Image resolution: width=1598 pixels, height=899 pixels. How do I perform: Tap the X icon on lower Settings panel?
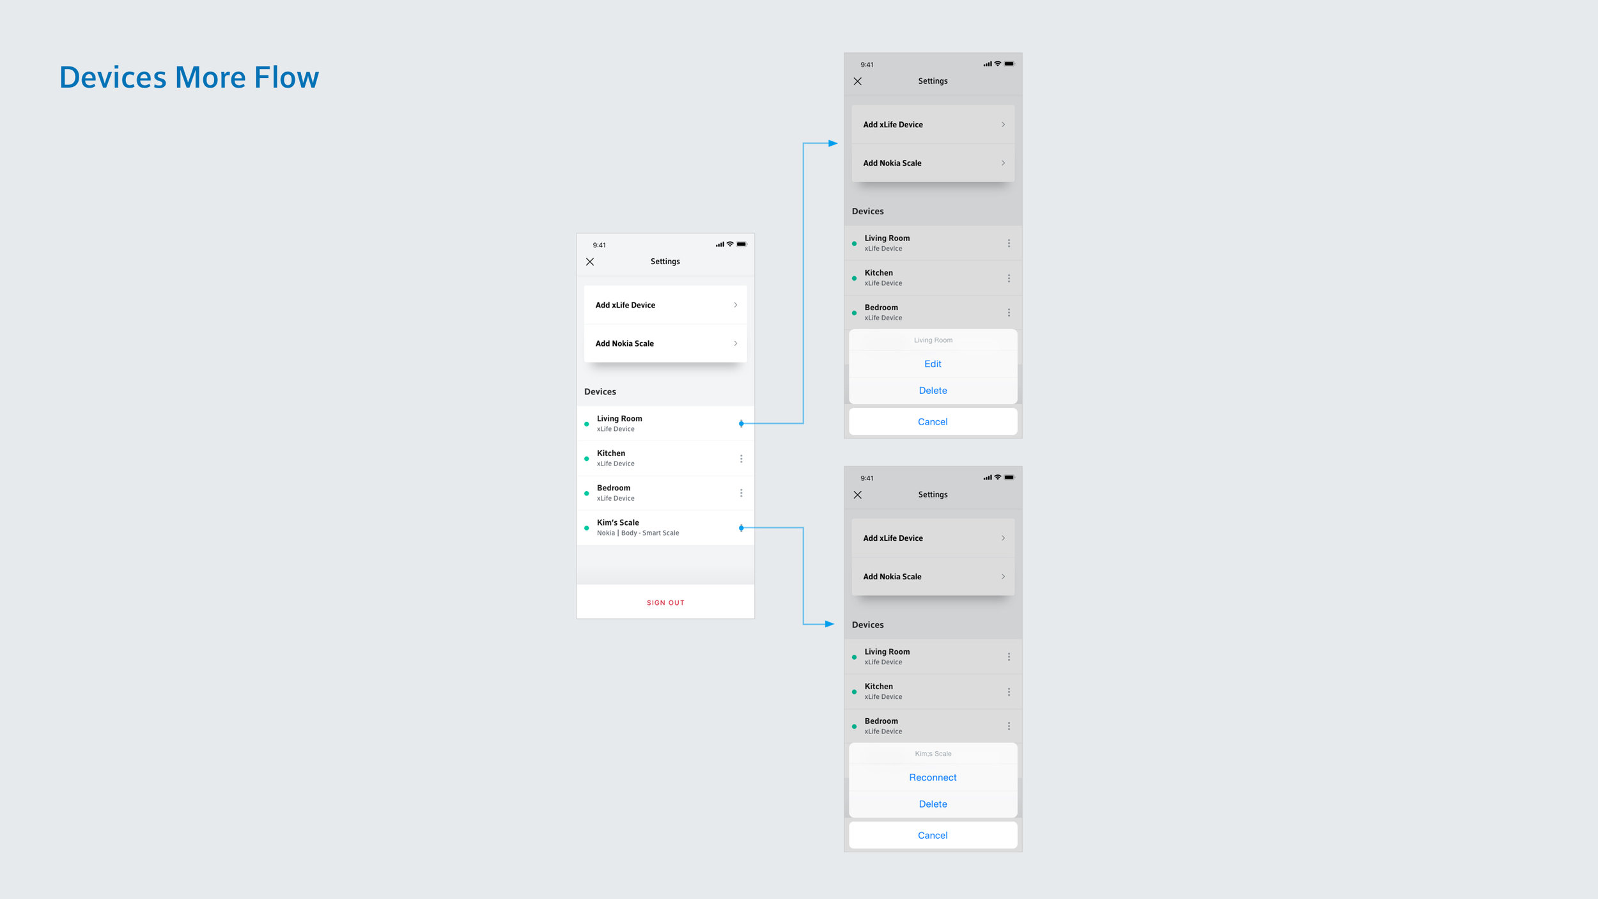[858, 494]
